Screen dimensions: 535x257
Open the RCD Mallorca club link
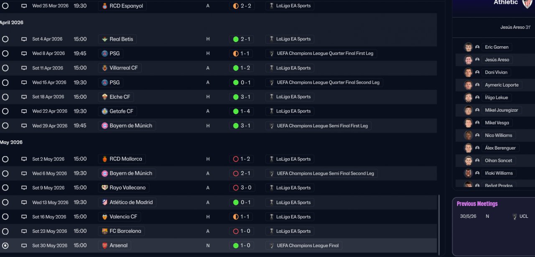tap(125, 159)
